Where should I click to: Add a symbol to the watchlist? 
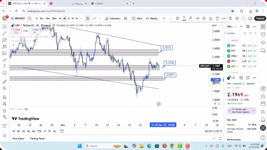click(241, 27)
